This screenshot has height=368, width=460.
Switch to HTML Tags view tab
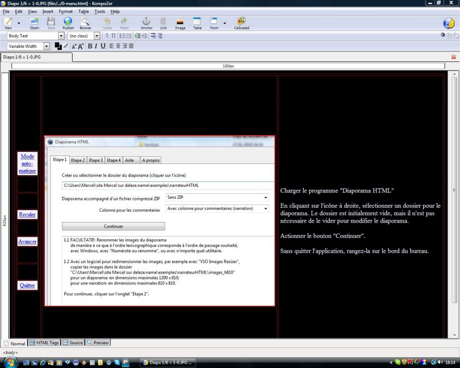[44, 342]
